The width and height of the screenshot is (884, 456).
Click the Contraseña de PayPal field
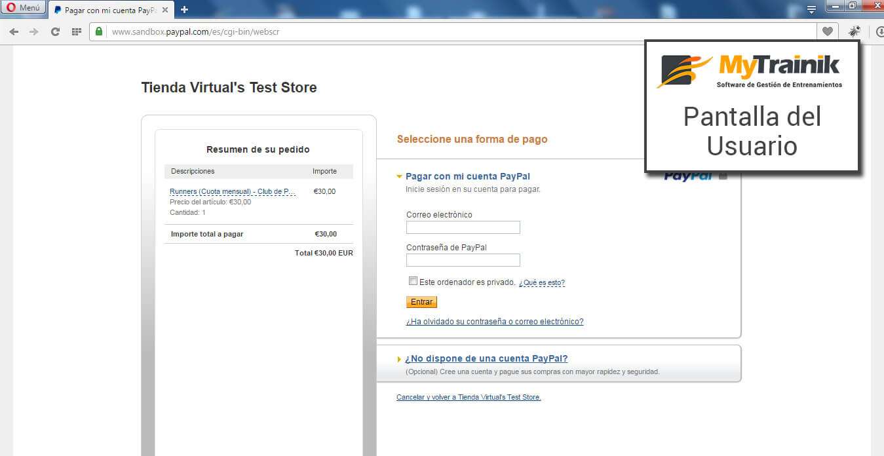[463, 260]
